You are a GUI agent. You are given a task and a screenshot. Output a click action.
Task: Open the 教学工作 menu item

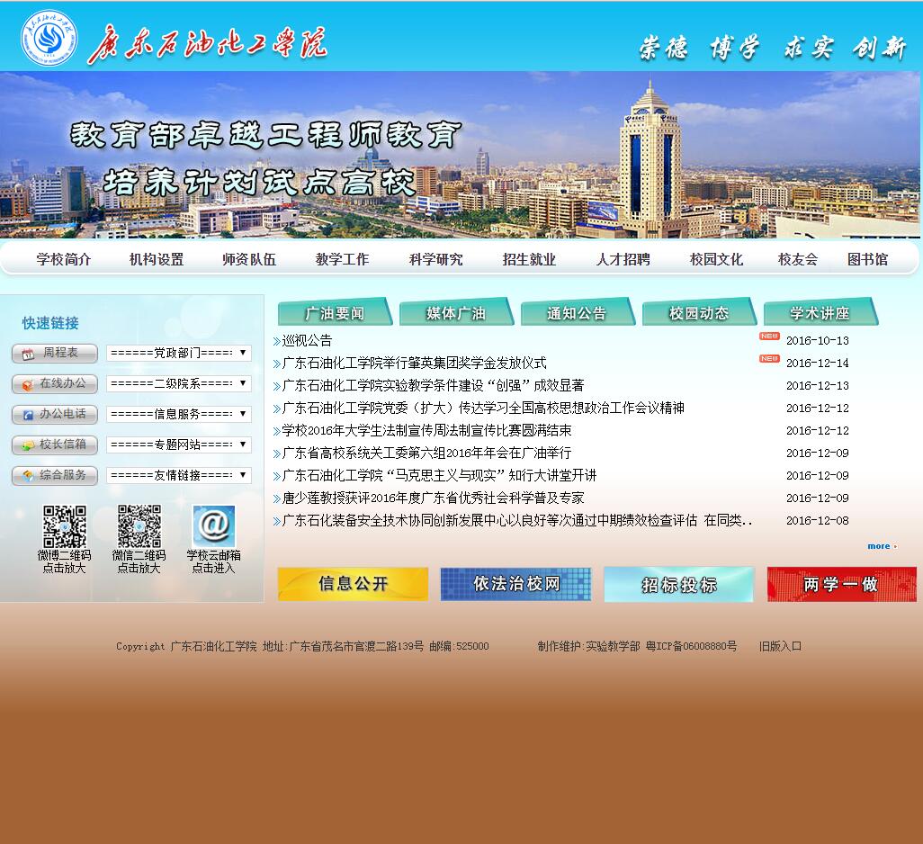343,259
